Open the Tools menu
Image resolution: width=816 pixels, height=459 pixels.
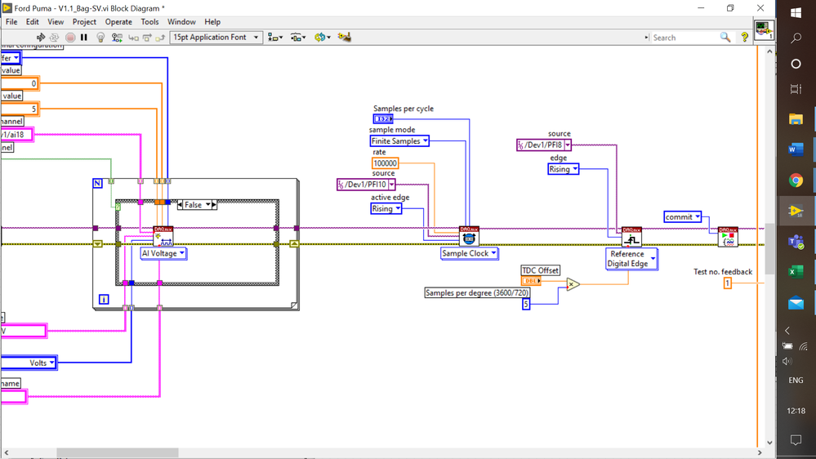[x=149, y=22]
